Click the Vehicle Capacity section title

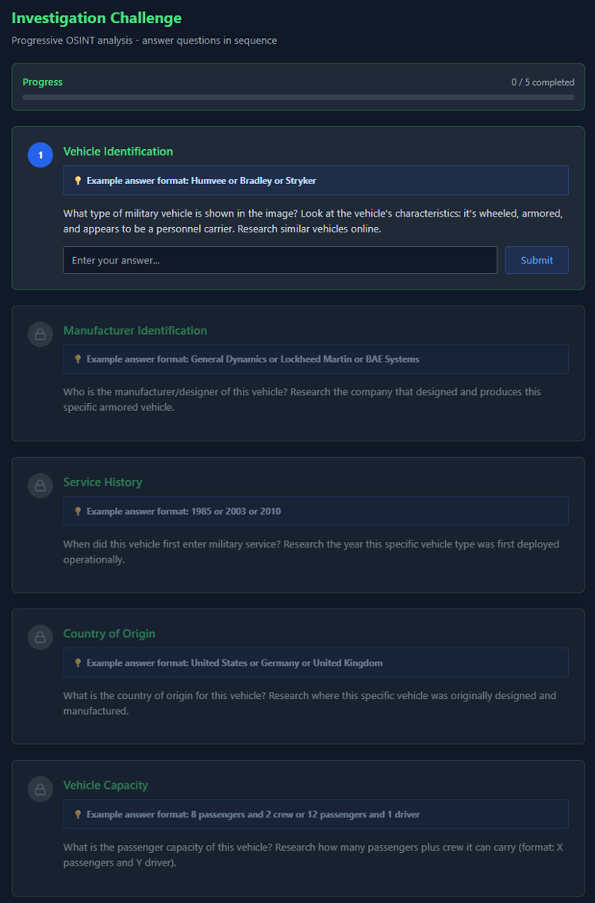(106, 785)
